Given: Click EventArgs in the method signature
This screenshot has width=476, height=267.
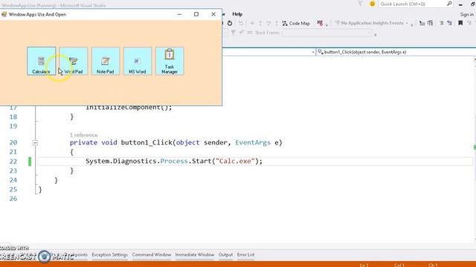Looking at the screenshot, I should 253,142.
